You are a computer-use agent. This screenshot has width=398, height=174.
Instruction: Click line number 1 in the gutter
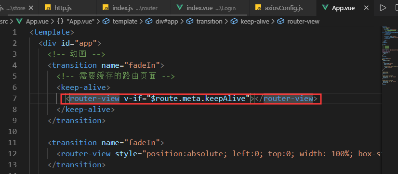click(x=14, y=32)
